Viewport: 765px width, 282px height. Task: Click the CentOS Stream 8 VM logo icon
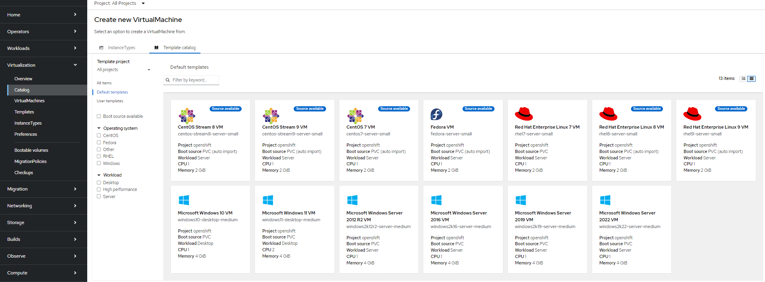(x=186, y=116)
